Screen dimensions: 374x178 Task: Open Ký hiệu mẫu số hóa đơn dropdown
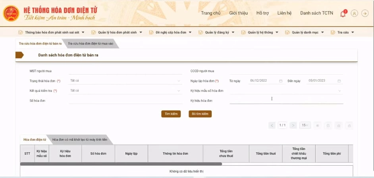339,91
